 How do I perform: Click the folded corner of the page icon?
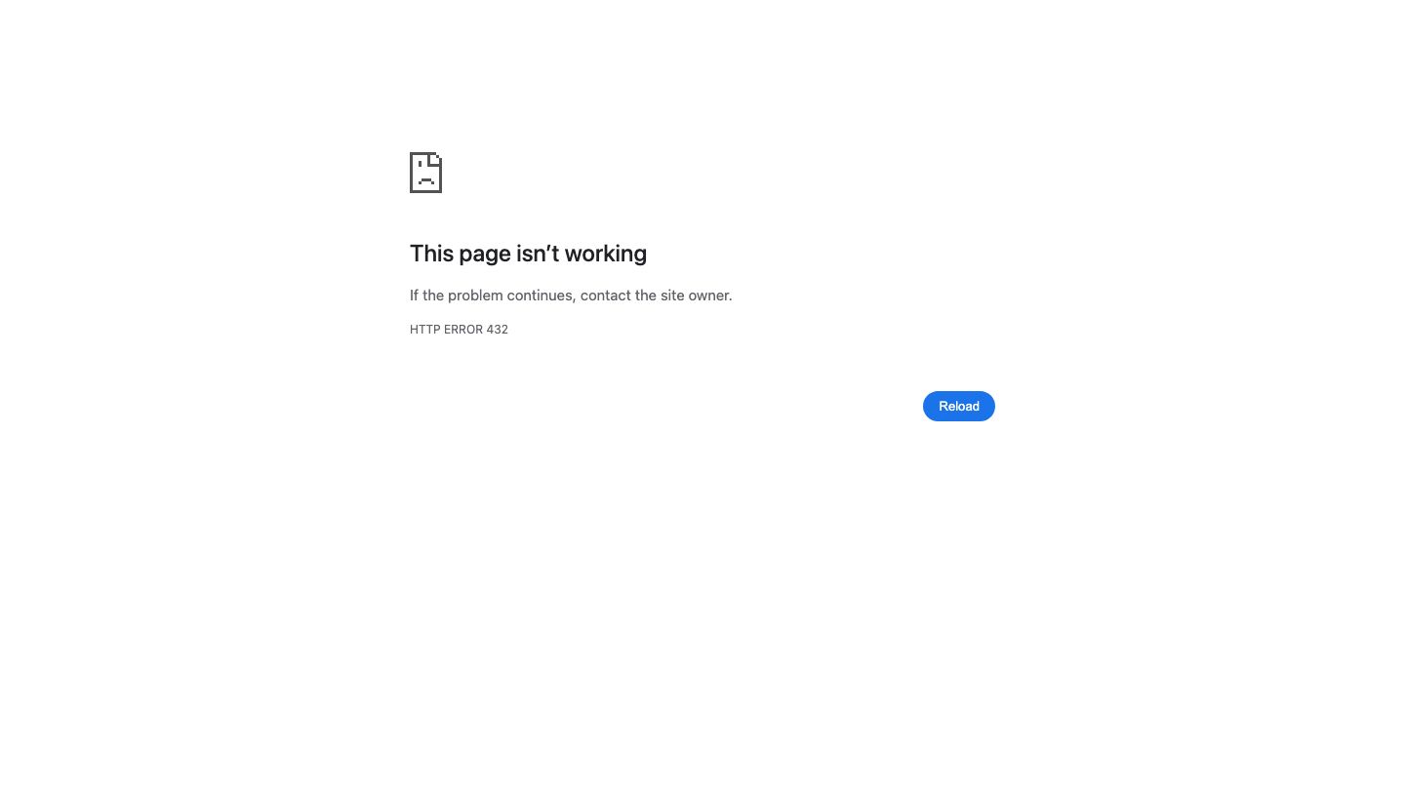click(x=437, y=157)
